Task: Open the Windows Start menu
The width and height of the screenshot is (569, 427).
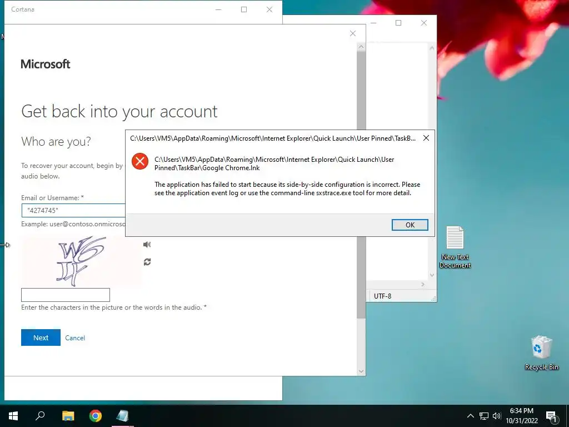Action: click(13, 416)
